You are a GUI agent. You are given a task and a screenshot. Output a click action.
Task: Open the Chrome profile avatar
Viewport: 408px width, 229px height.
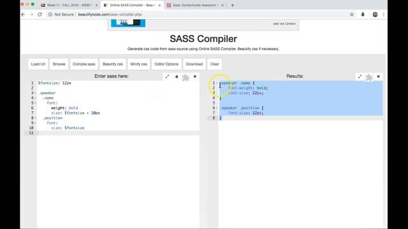point(375,15)
